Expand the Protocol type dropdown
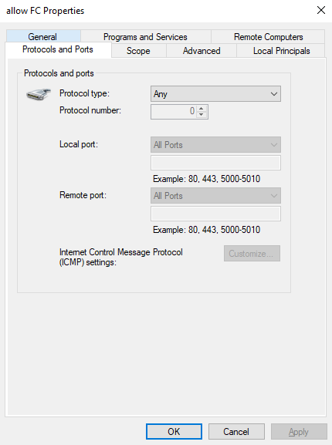 pyautogui.click(x=215, y=93)
